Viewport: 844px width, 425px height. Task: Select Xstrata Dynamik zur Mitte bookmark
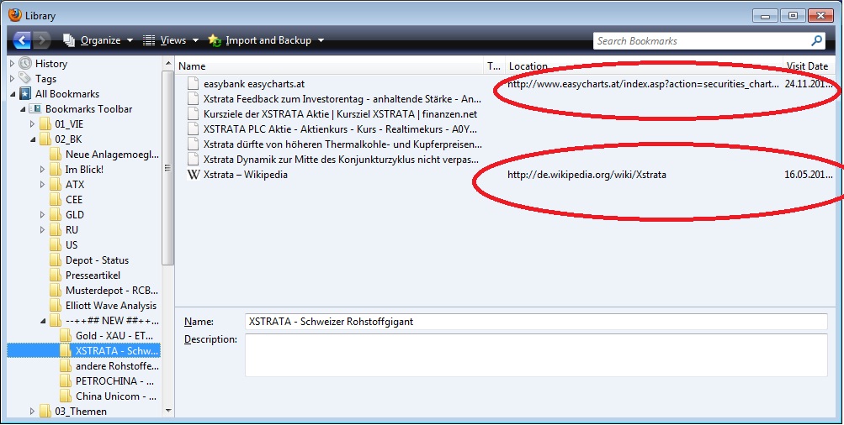pyautogui.click(x=342, y=160)
